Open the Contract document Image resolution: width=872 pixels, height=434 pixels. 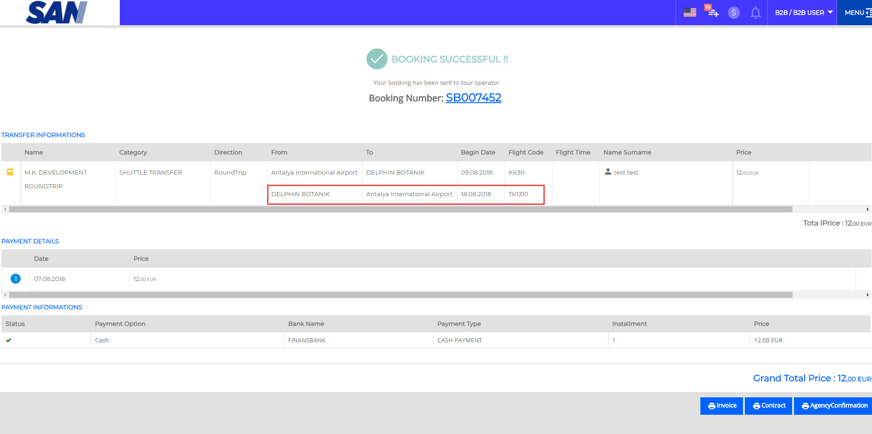point(769,406)
